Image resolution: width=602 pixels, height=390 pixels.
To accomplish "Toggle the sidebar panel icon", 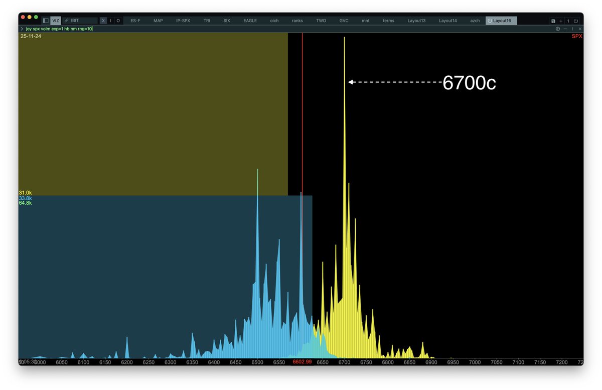I will tap(46, 21).
